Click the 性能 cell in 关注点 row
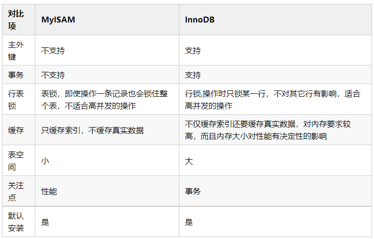Screen dimensions: 374x239 [49, 191]
